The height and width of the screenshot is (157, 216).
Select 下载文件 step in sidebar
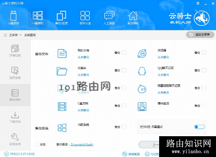(15, 117)
